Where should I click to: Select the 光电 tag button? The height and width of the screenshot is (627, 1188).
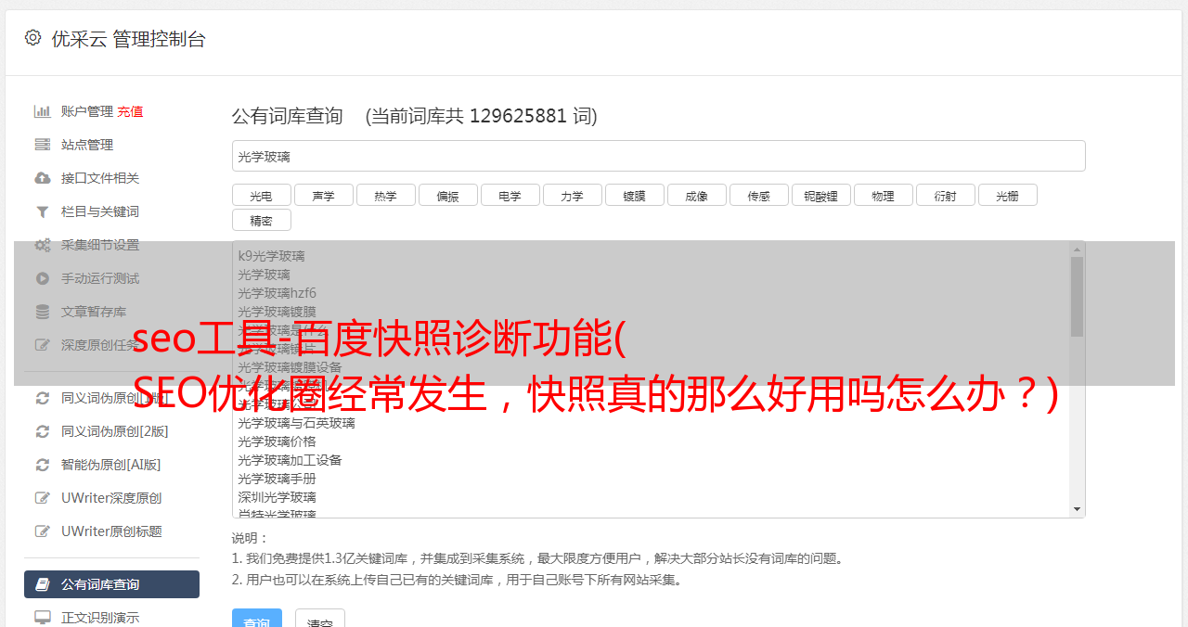(x=261, y=195)
